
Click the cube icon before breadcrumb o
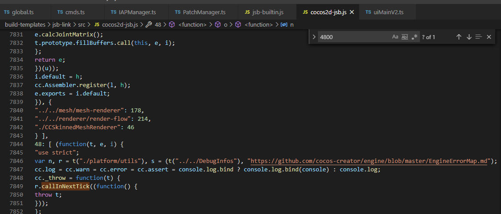(x=218, y=24)
